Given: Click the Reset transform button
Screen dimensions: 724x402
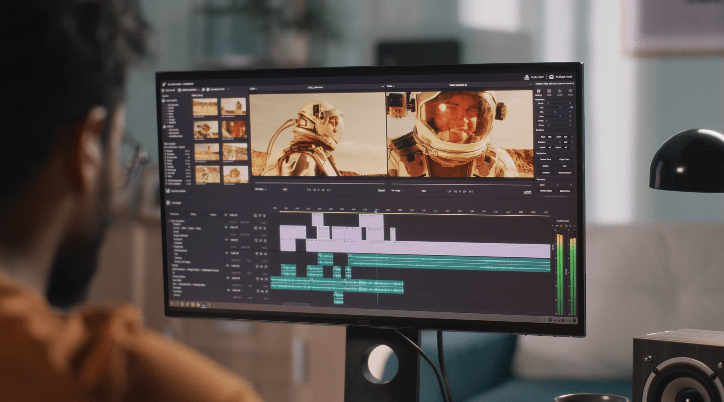Looking at the screenshot, I should click(x=564, y=172).
